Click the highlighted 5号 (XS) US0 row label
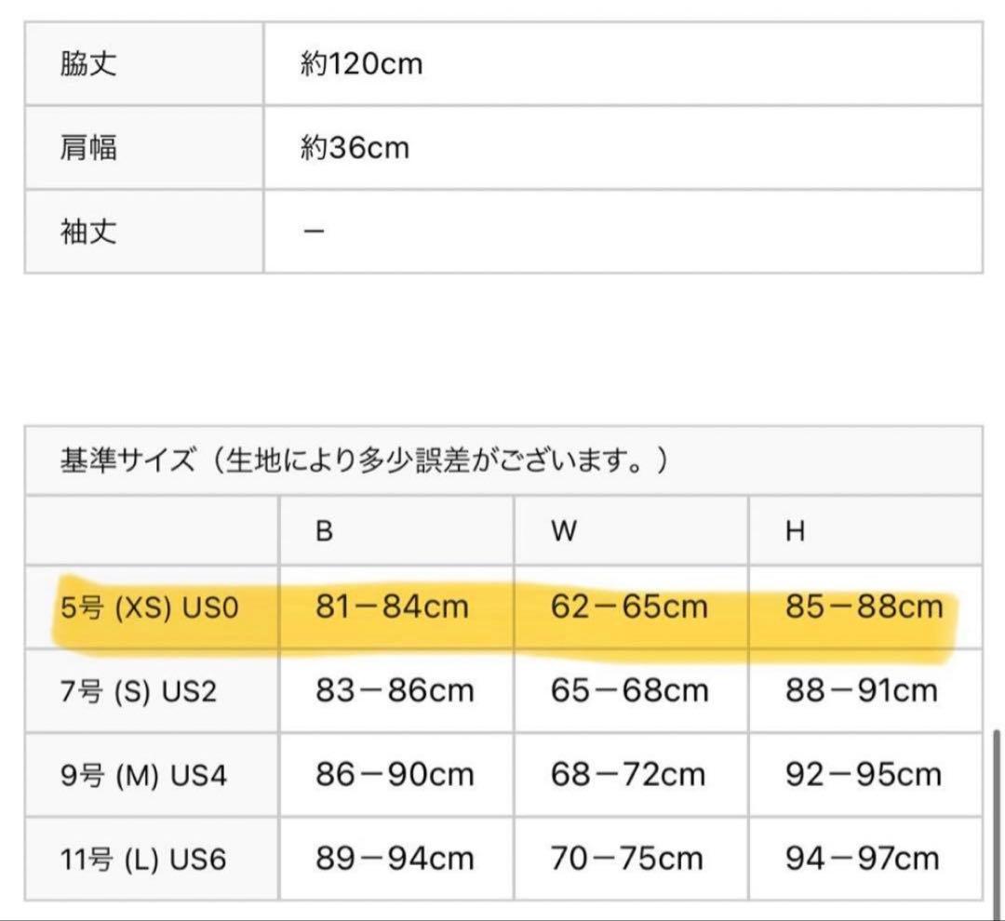This screenshot has width=1005, height=921. click(150, 608)
